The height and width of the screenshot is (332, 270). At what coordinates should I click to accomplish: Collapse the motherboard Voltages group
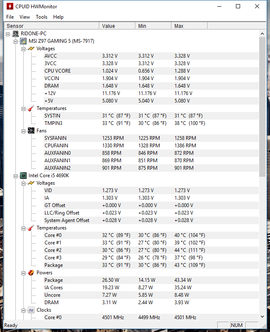(x=24, y=49)
